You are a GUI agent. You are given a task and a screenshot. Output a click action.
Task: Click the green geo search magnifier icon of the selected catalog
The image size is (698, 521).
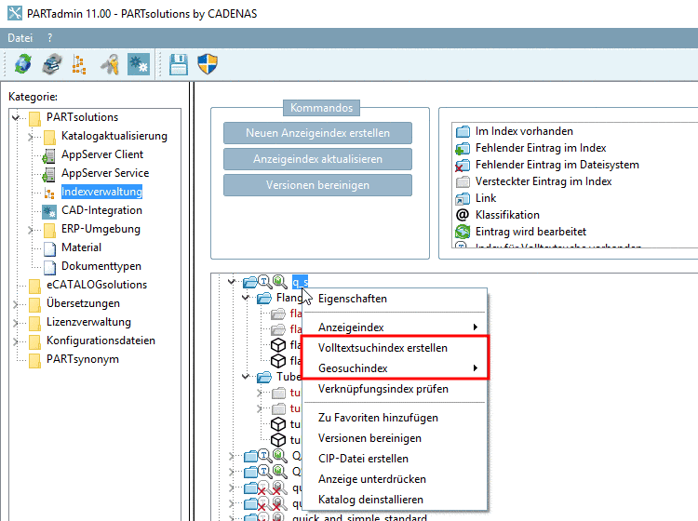[280, 282]
